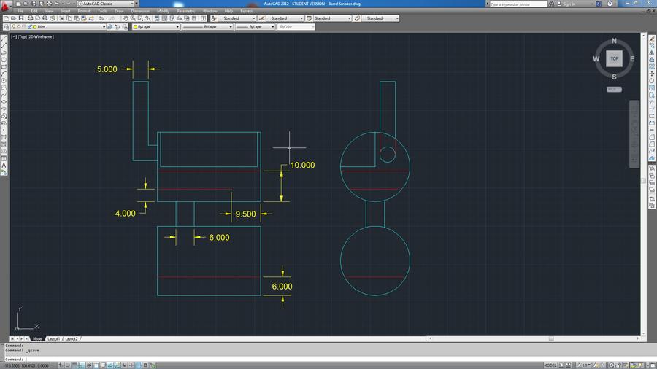Screen dimensions: 657x369
Task: Click the Sign In link
Action: [569, 4]
